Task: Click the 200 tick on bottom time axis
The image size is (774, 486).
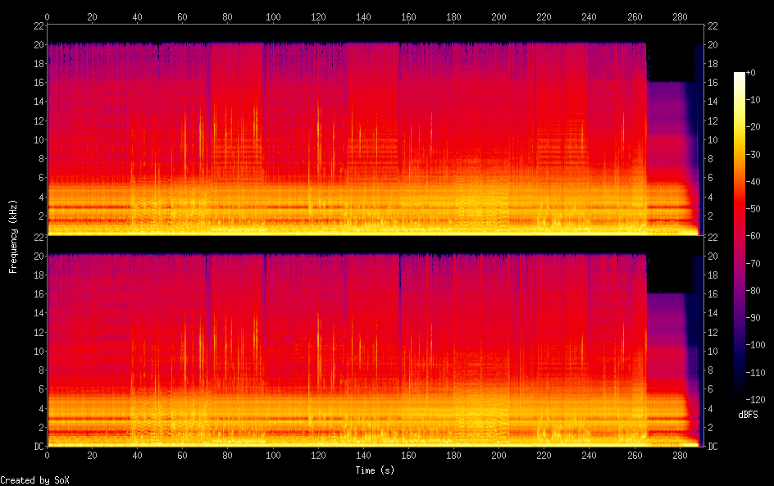Action: coord(499,455)
